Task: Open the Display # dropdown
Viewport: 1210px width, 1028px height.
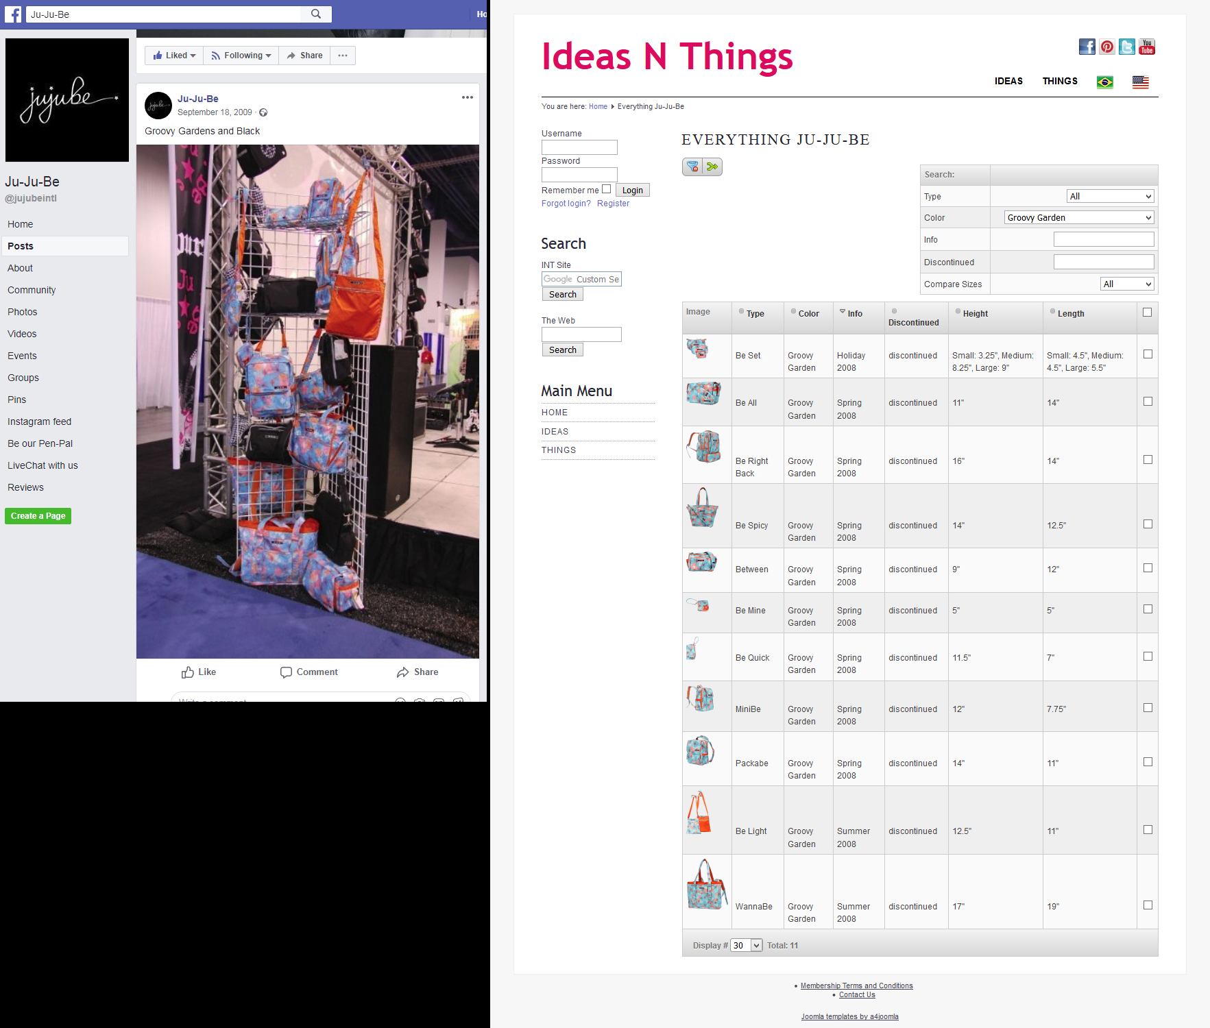Action: click(x=747, y=945)
